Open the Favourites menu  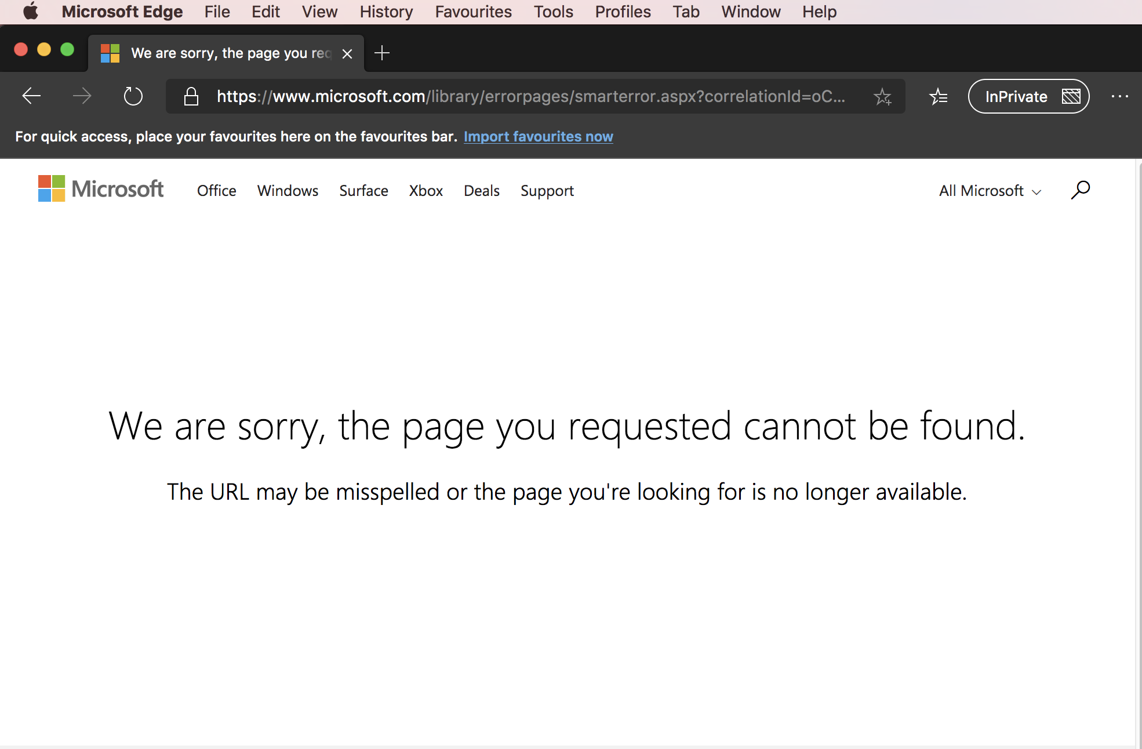[x=474, y=12]
